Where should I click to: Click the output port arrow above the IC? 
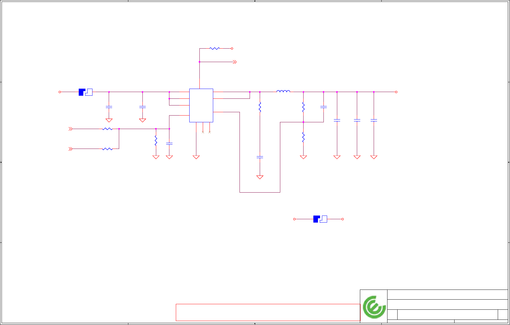[235, 62]
